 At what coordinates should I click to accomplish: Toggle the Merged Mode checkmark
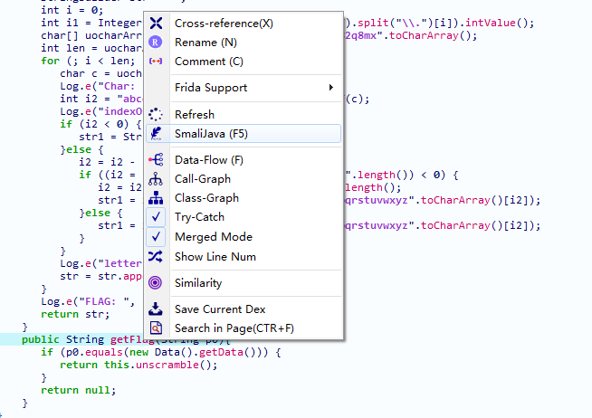tap(156, 237)
